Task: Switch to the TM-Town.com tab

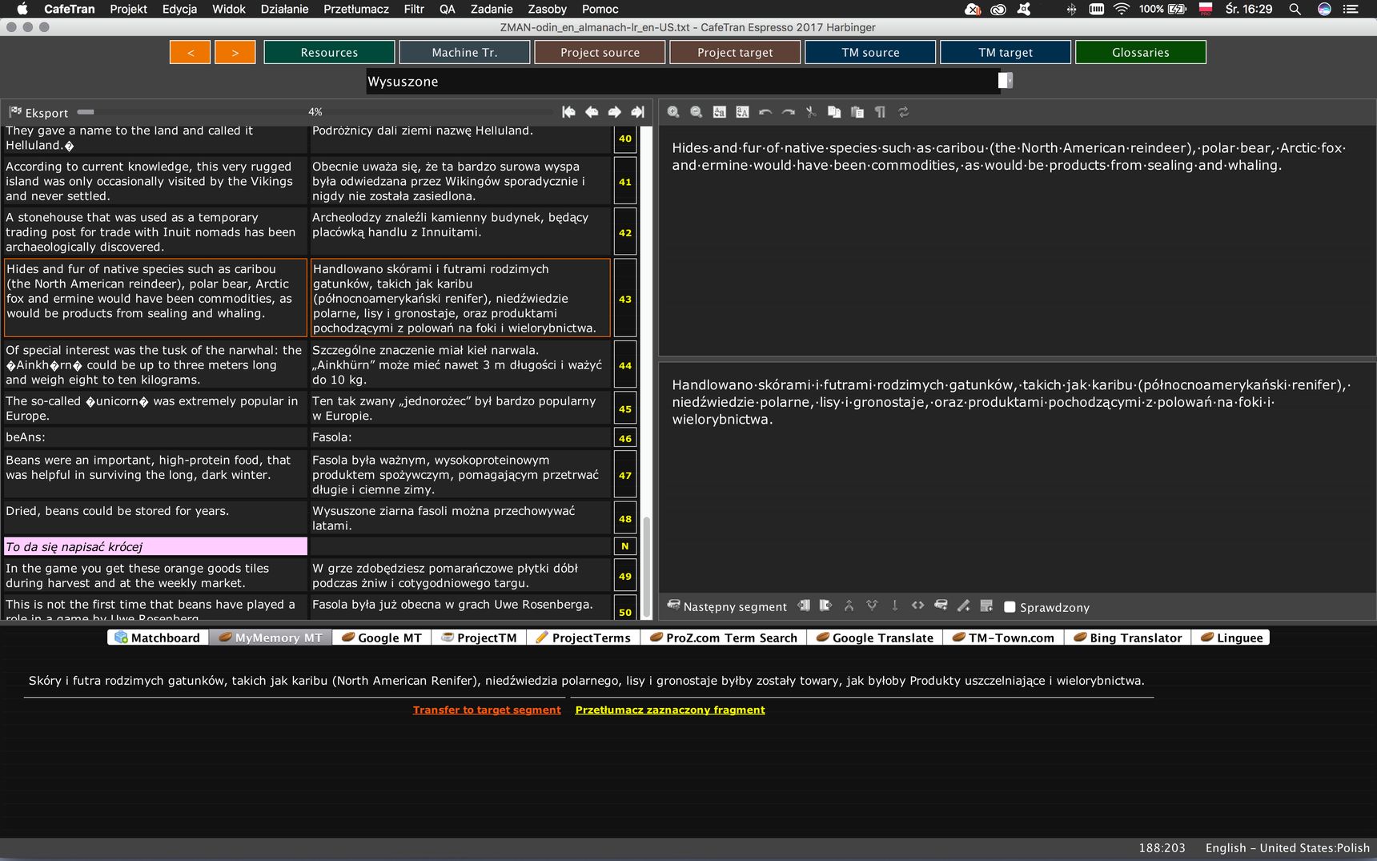Action: (x=1003, y=638)
